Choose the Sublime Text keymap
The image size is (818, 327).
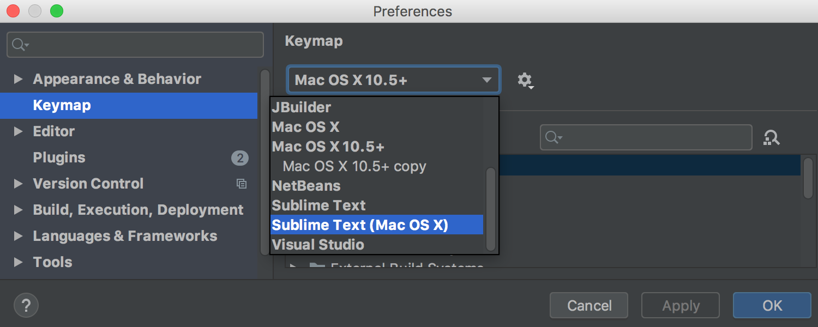[377, 205]
